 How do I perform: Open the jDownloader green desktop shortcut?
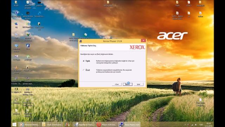(28, 58)
